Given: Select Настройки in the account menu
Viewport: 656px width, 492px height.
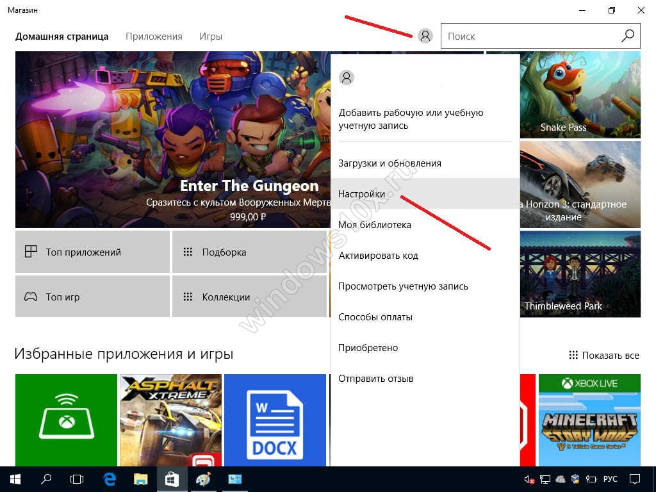Looking at the screenshot, I should [362, 193].
